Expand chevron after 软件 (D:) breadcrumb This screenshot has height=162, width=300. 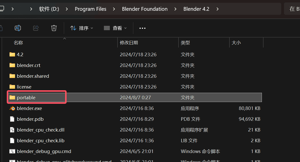tap(66, 9)
